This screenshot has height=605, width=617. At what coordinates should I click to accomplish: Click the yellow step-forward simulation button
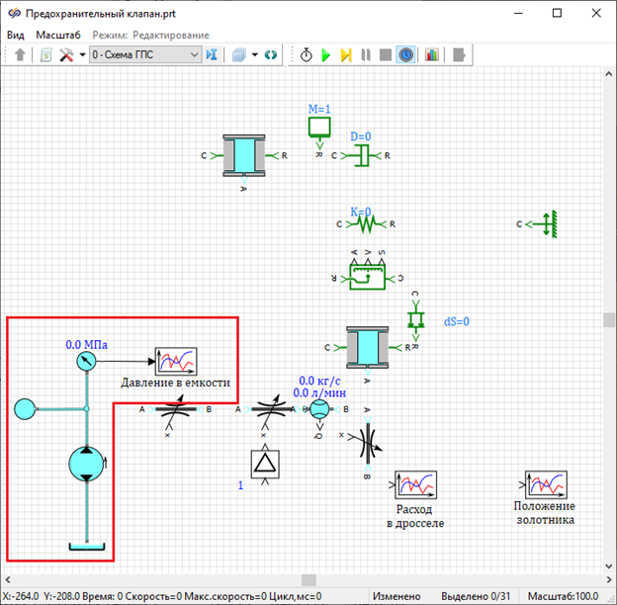pos(346,55)
